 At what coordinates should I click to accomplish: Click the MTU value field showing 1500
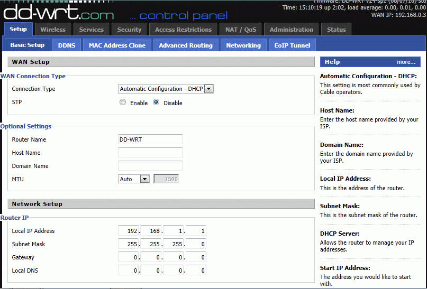166,179
